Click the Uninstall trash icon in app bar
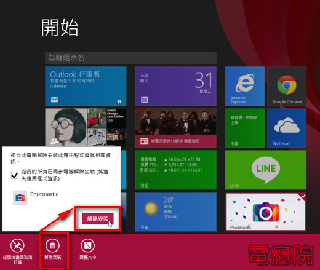Viewport: 320px width, 270px height. 53,245
